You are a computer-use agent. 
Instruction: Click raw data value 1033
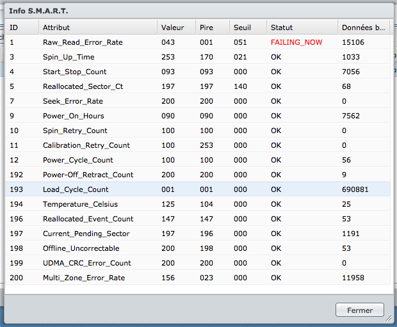pyautogui.click(x=351, y=57)
